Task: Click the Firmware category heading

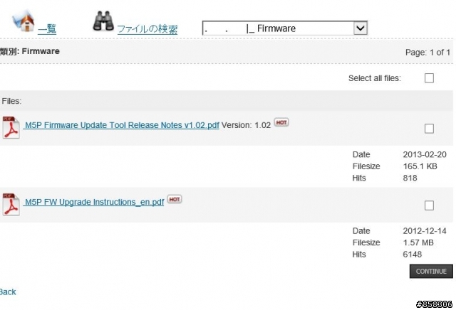Action: point(30,51)
